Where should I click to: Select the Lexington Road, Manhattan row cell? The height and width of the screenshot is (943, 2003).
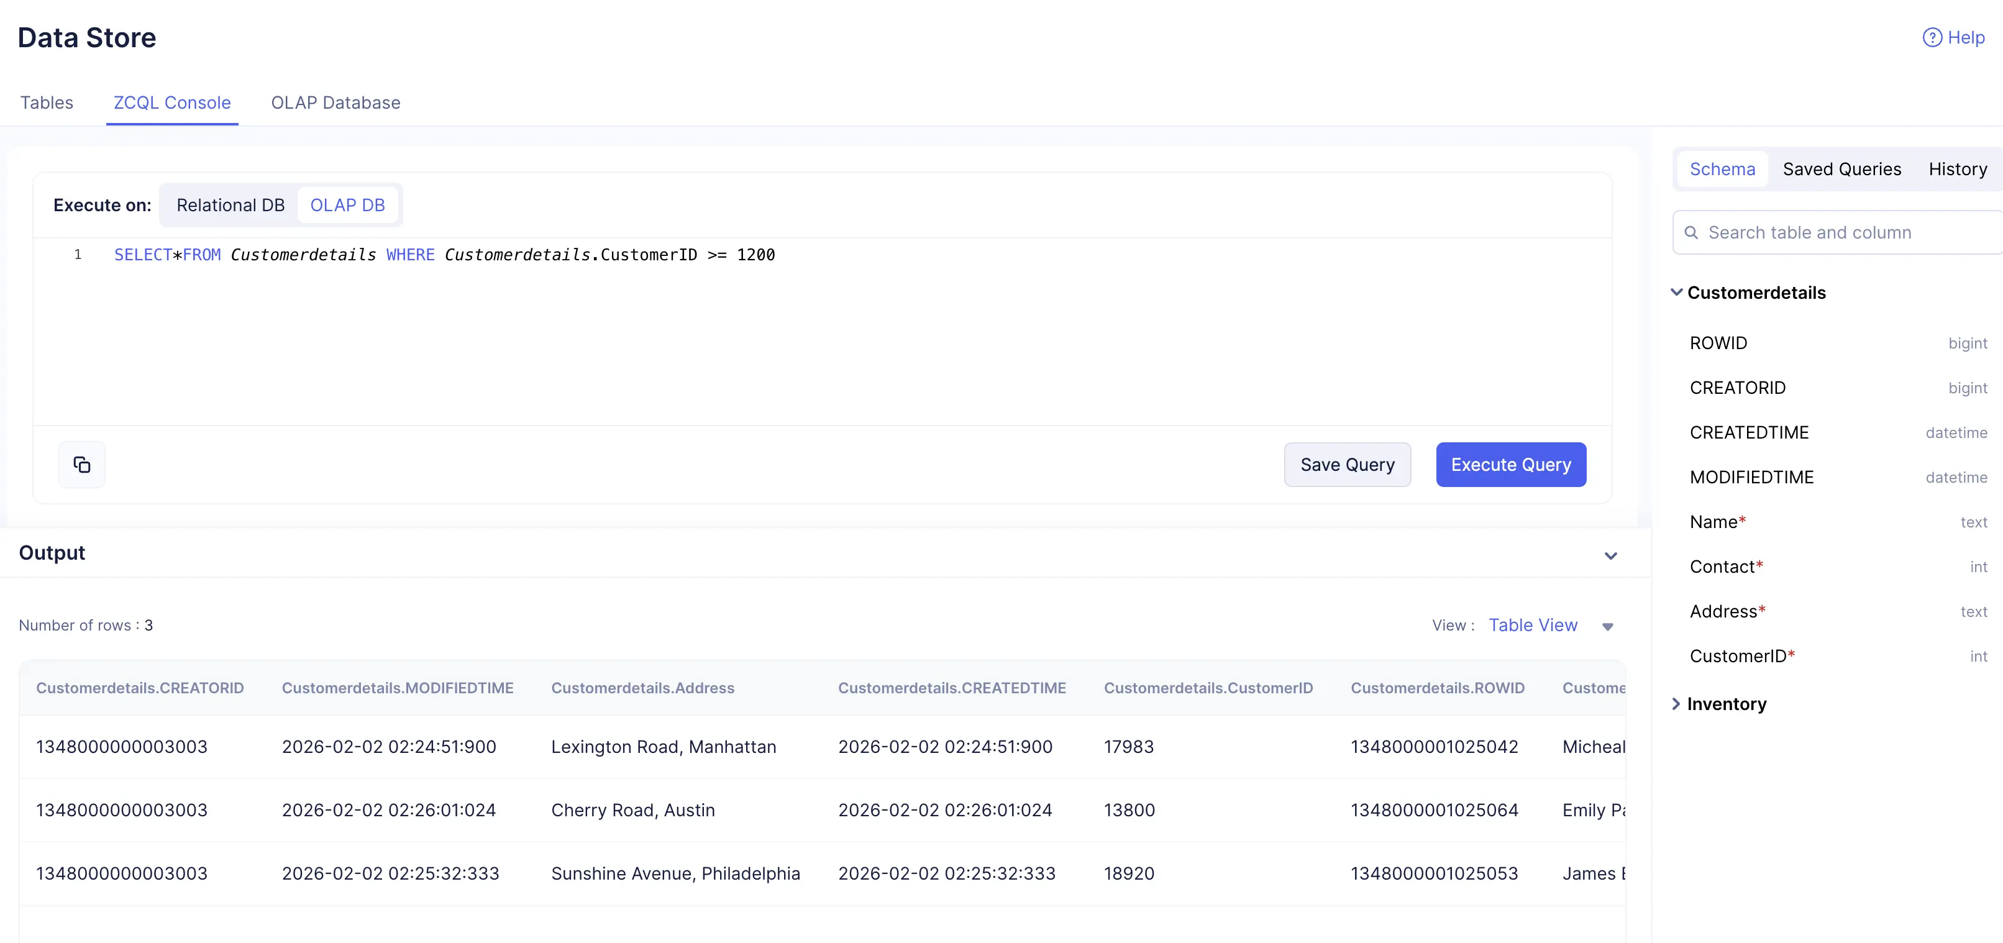[664, 746]
